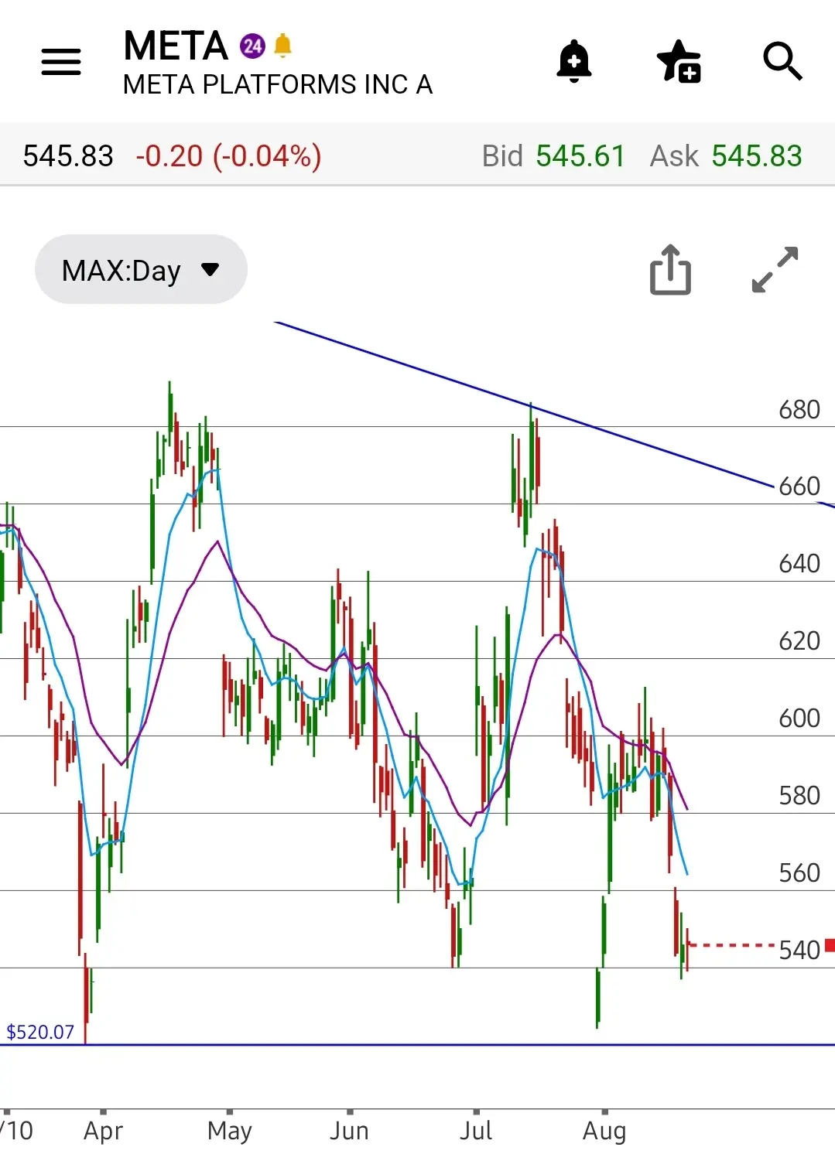Tap the 560 price axis label
The image size is (835, 1154).
[x=799, y=872]
